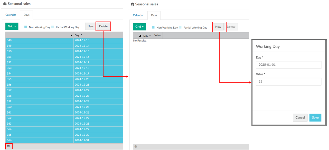The height and width of the screenshot is (150, 329).
Task: Click the black triangle icon in the populated grid header
Action: [x=71, y=35]
